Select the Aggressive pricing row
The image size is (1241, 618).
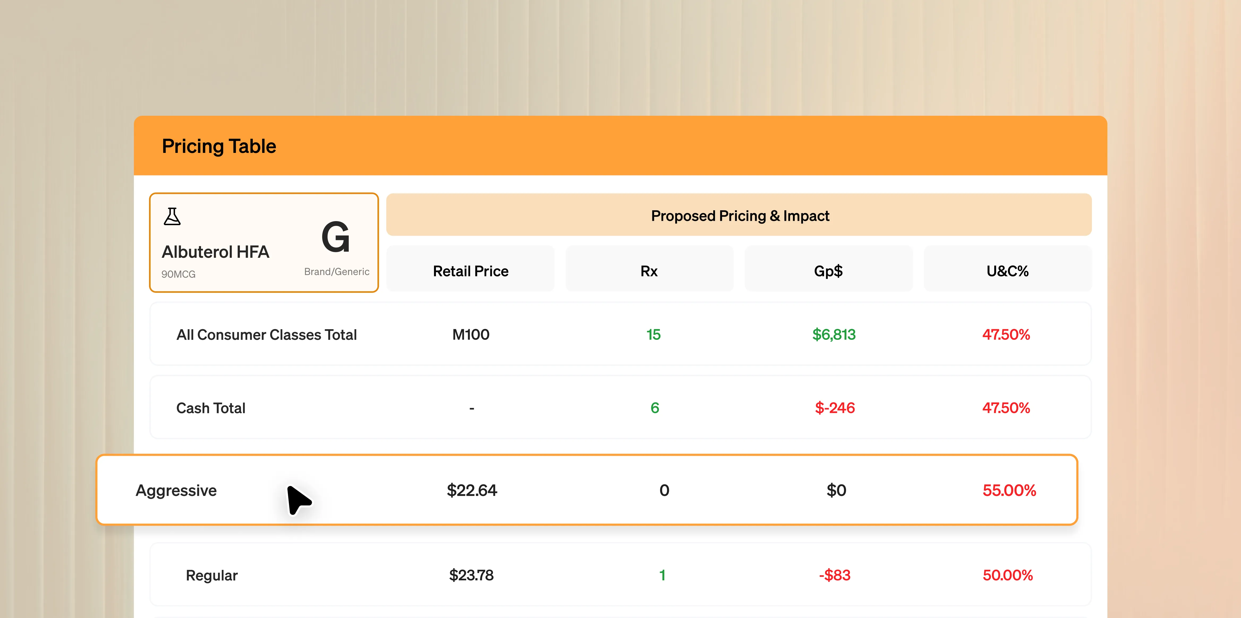point(176,491)
